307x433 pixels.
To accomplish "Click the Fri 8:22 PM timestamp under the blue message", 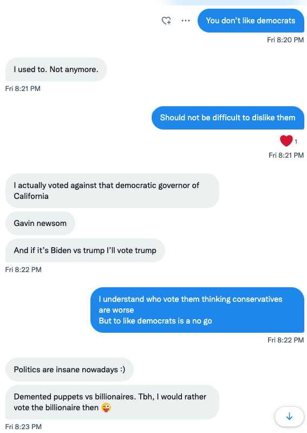I will point(286,340).
